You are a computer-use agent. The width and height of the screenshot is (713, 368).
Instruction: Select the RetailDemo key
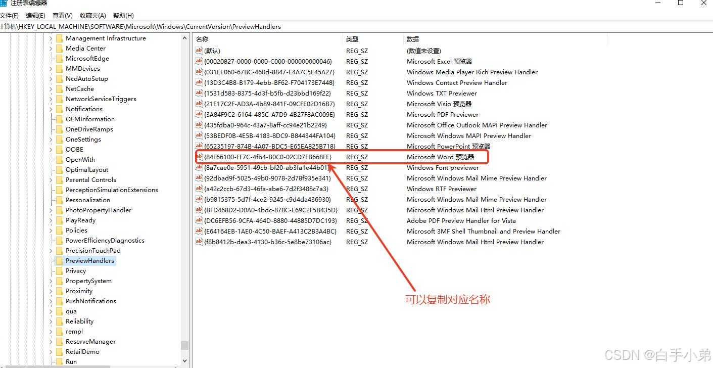pos(82,351)
